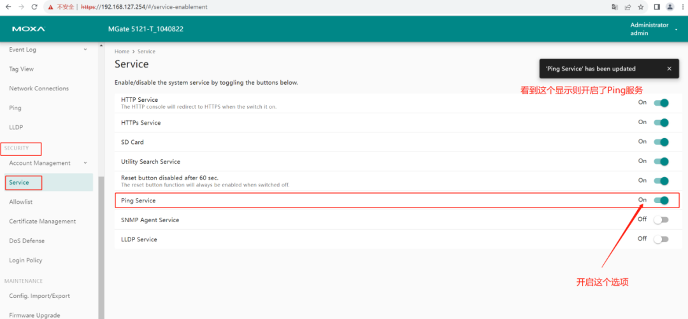Image resolution: width=688 pixels, height=319 pixels.
Task: Open Allowlist in the sidebar
Action: point(21,202)
